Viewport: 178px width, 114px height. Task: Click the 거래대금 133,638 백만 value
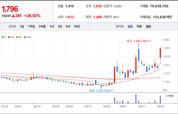[162, 17]
